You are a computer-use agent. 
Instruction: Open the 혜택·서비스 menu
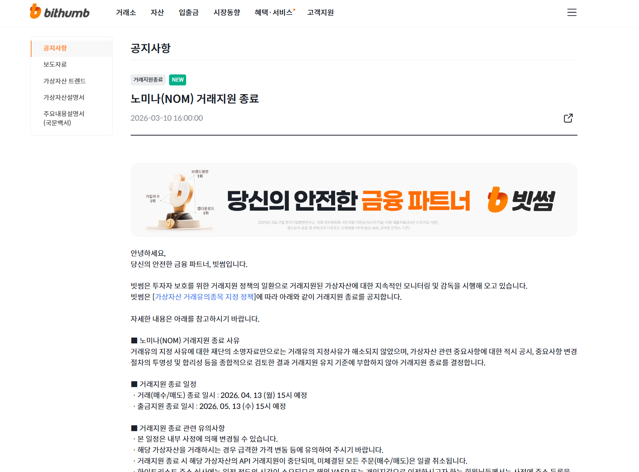click(274, 13)
